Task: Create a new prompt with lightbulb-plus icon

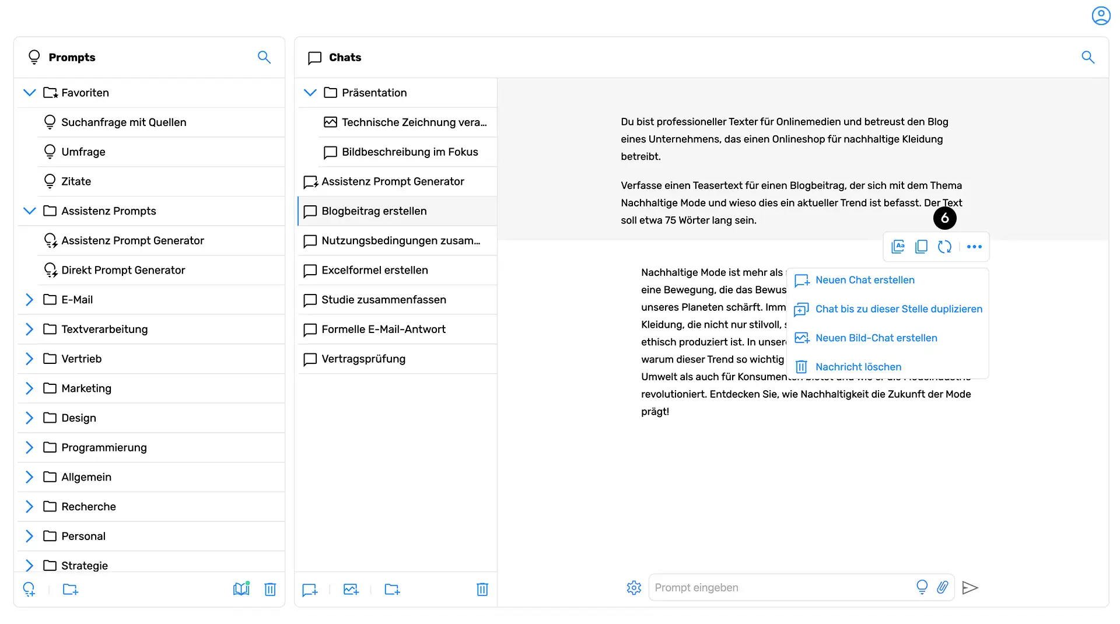Action: point(29,589)
